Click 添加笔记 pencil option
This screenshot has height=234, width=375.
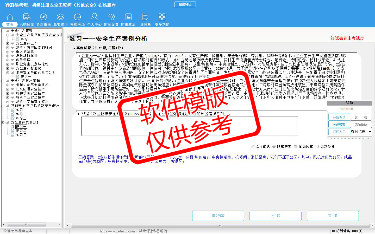[x=252, y=147]
